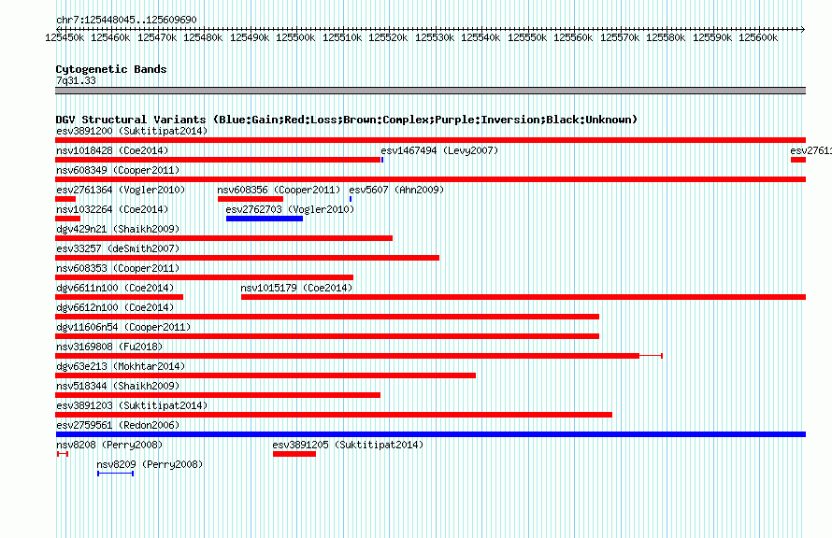
Task: Select the nsv608356 (Cooper2011) label
Action: (x=279, y=190)
